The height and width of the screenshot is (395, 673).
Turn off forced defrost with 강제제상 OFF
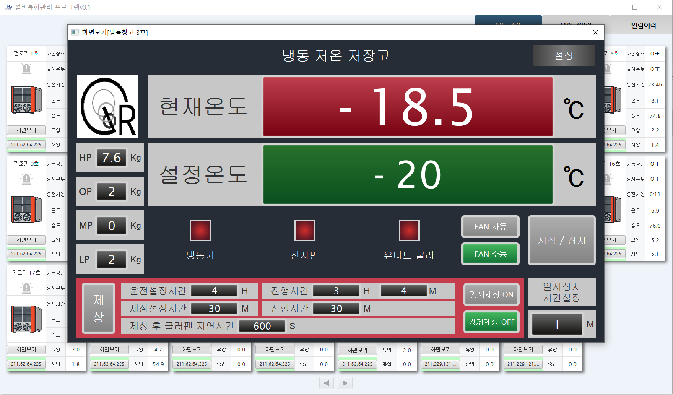pyautogui.click(x=491, y=322)
